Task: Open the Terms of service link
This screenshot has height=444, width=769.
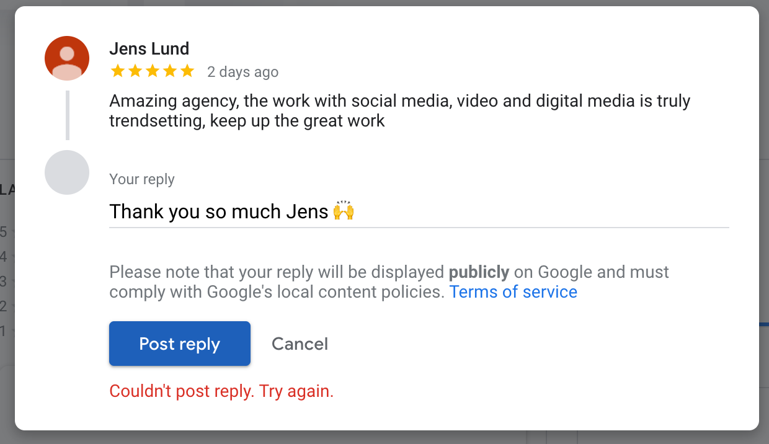Action: (513, 291)
